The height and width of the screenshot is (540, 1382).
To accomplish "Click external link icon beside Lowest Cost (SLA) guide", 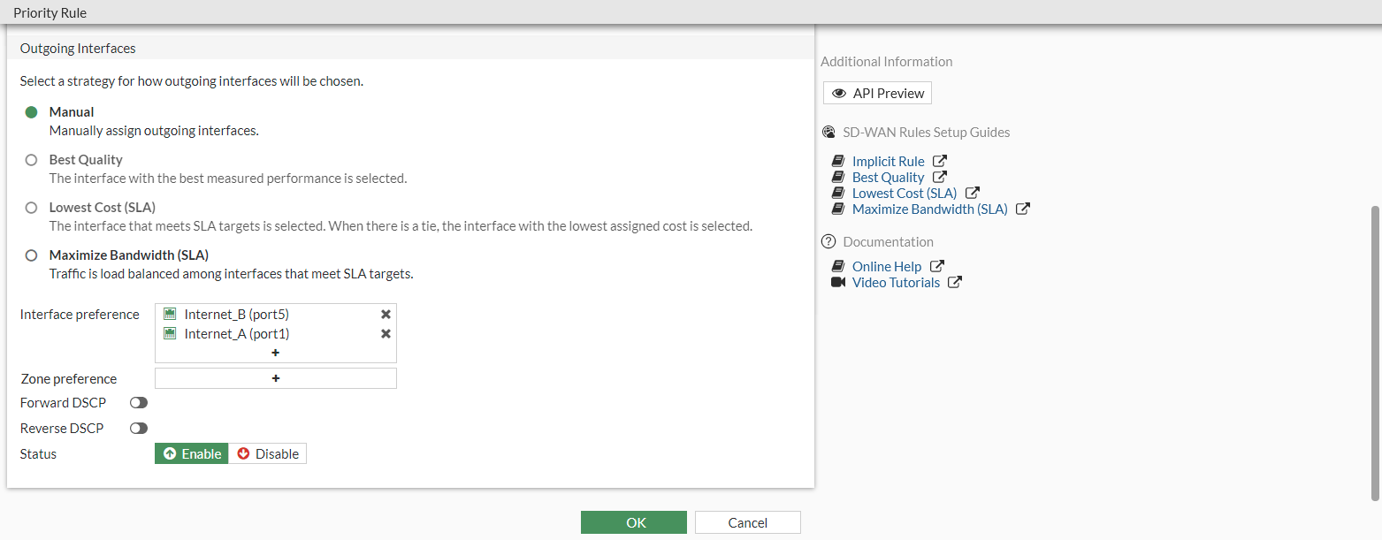I will 973,194.
